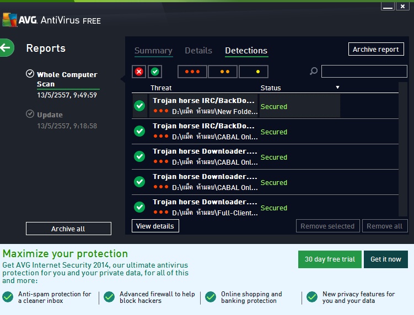Sort by the Status column arrow
This screenshot has width=414, height=315.
[x=337, y=88]
